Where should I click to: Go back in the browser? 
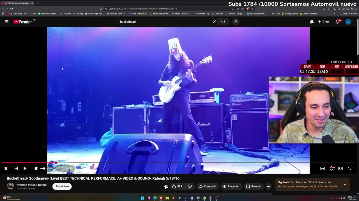[x=3, y=9]
